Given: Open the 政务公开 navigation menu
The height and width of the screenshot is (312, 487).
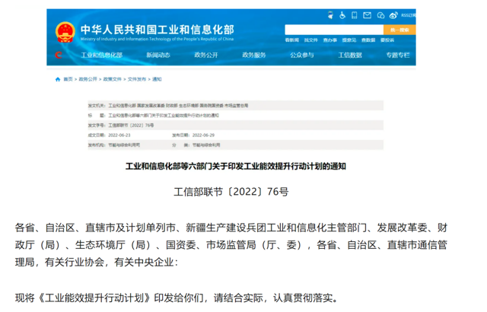Looking at the screenshot, I should [x=206, y=56].
